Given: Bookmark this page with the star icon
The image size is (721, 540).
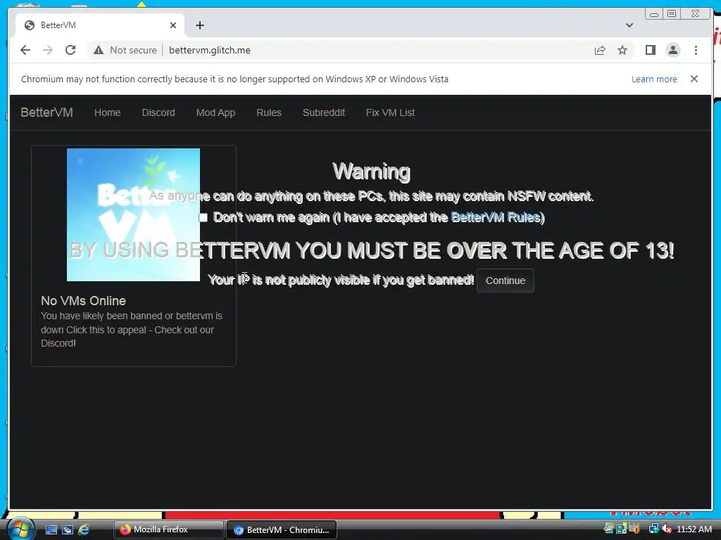Looking at the screenshot, I should click(622, 50).
